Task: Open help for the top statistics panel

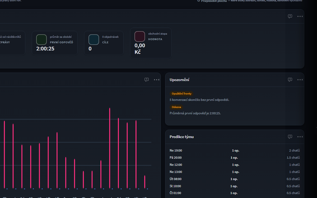Action: [x=290, y=16]
